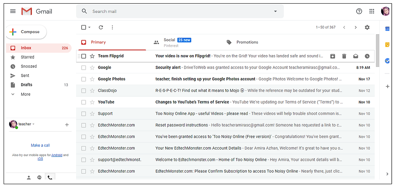Star the YouTube email
This screenshot has height=187, width=394.
coord(92,102)
